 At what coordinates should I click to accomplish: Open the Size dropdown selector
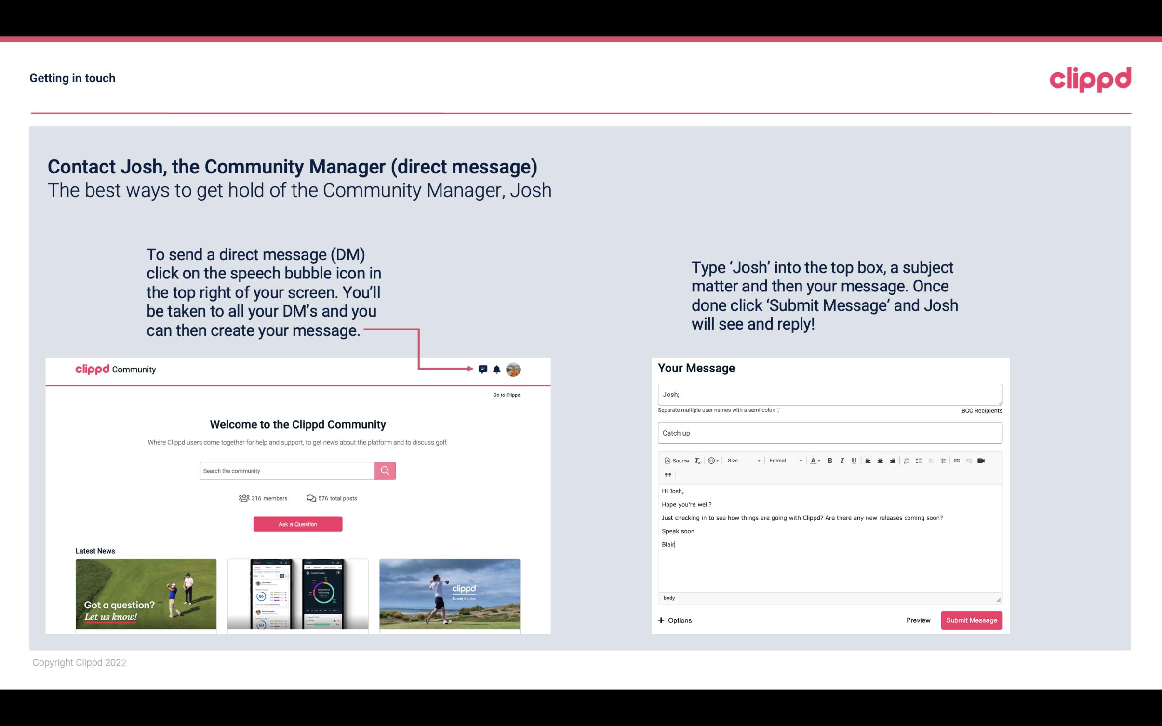pyautogui.click(x=741, y=460)
